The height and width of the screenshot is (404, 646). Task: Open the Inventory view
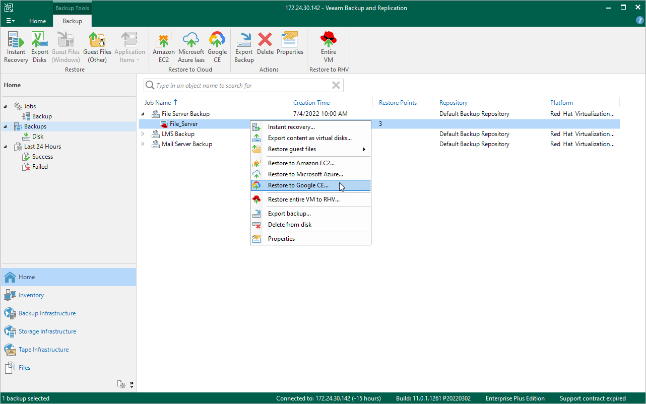pyautogui.click(x=69, y=295)
